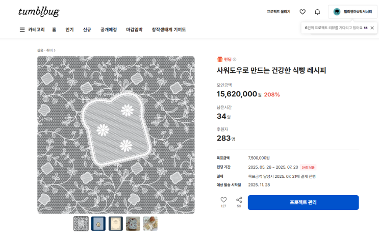Screen dimensions: 379x240
Task: Select the 마감임박 tab
Action: click(134, 30)
